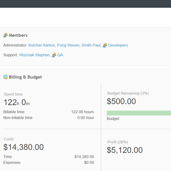Image resolution: width=171 pixels, height=171 pixels.
Task: Click the group icon before QA
Action: click(54, 55)
